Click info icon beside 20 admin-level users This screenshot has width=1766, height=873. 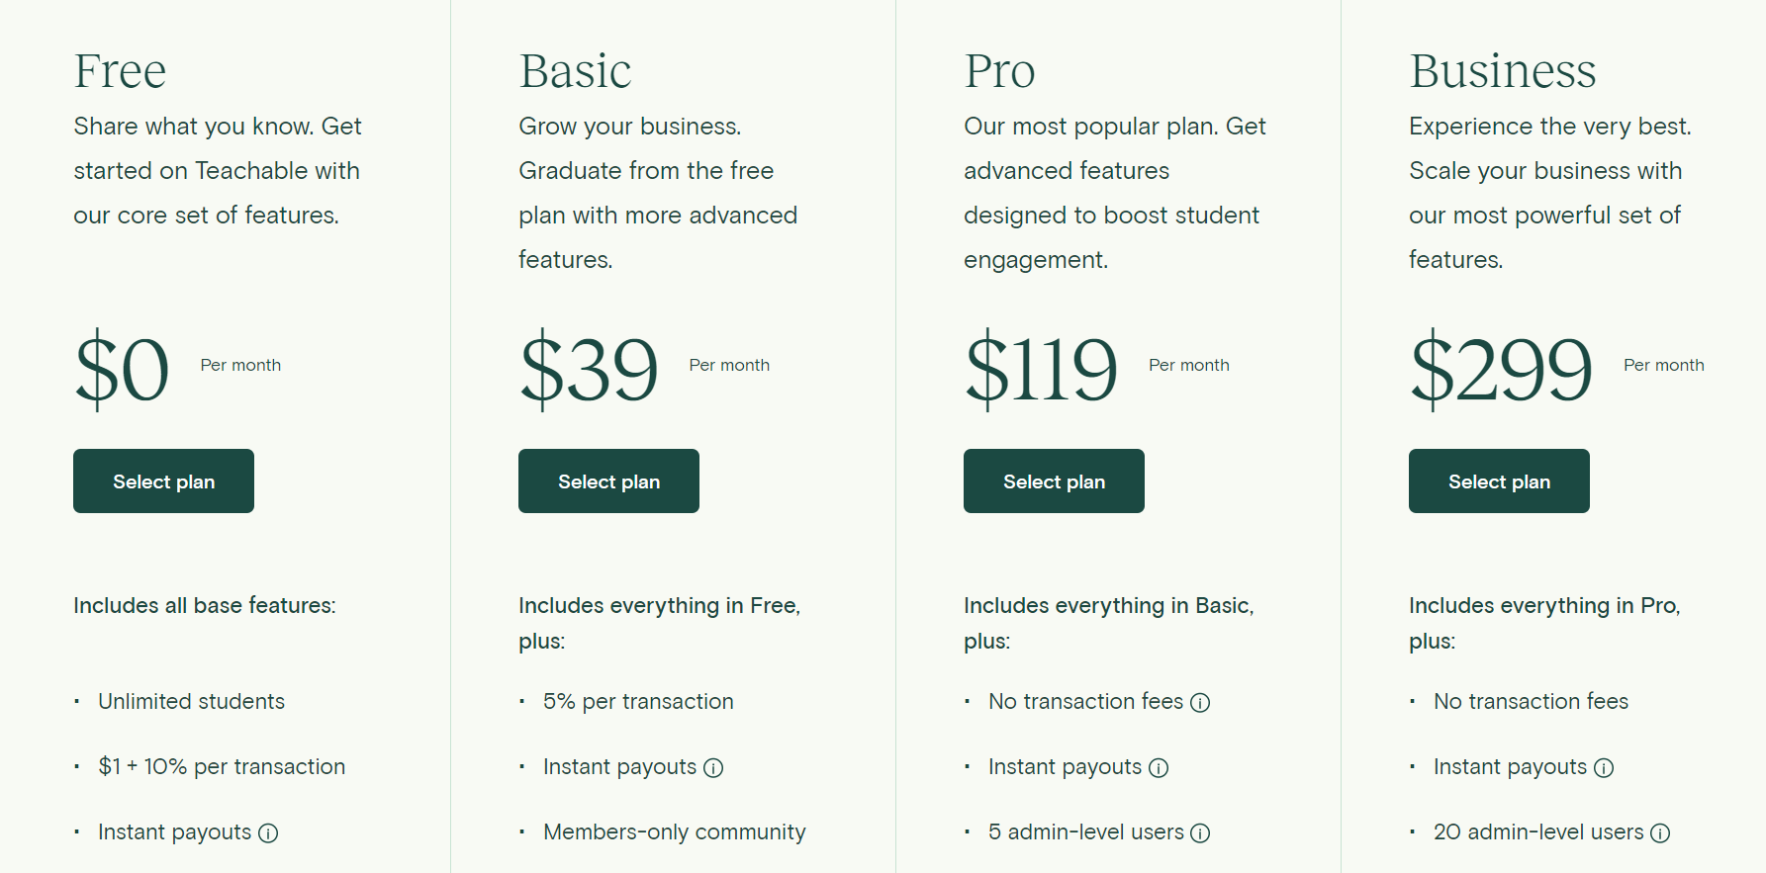(1660, 833)
